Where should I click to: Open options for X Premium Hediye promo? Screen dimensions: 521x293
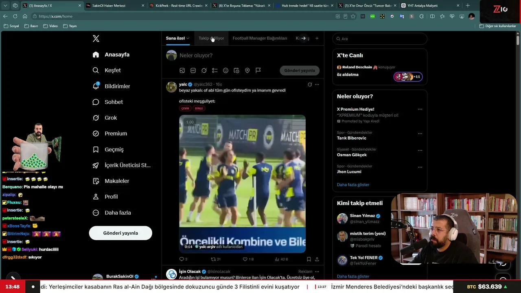click(x=420, y=109)
